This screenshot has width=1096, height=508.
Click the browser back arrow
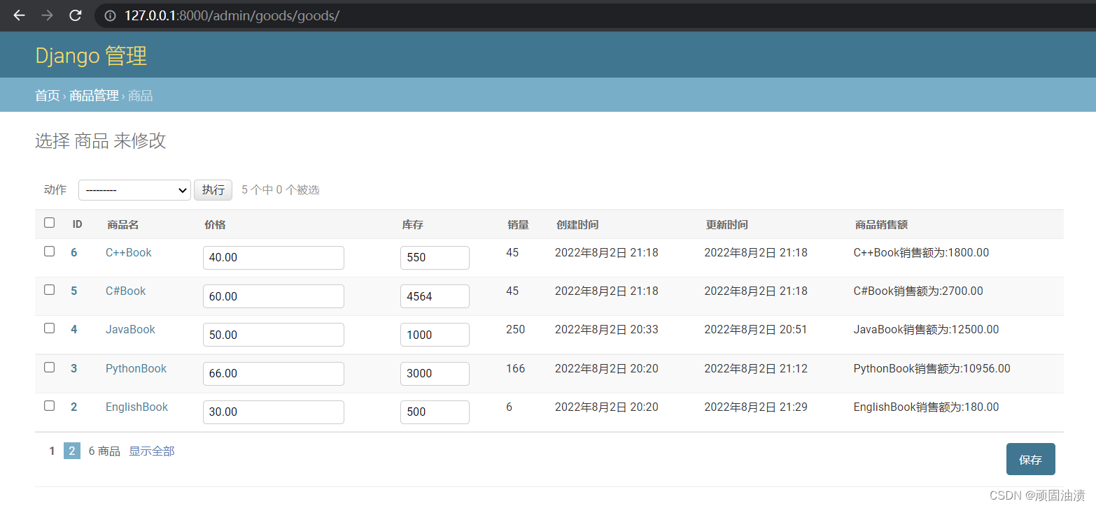tap(18, 15)
